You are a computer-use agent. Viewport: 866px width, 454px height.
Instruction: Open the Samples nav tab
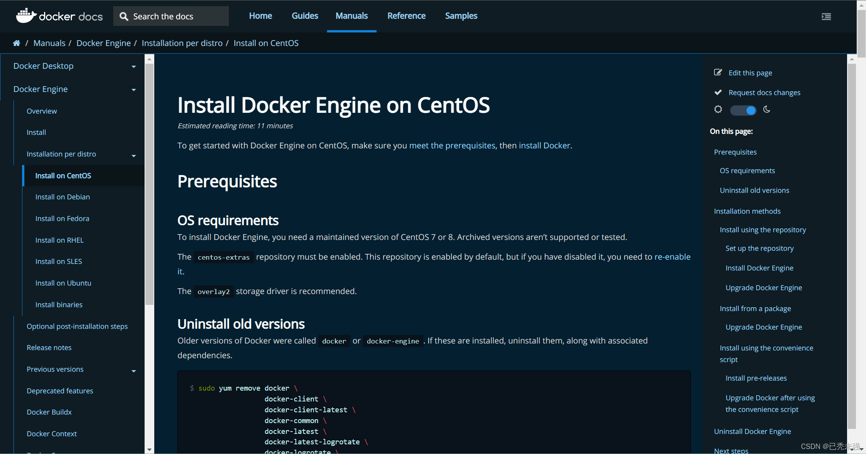[461, 16]
